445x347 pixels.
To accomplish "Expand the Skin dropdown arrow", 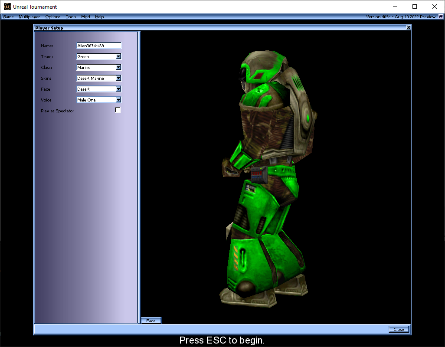I will [119, 78].
